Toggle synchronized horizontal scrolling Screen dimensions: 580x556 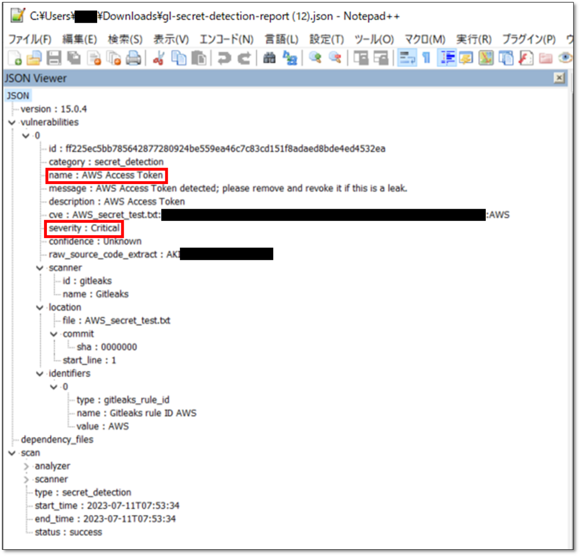pos(380,58)
